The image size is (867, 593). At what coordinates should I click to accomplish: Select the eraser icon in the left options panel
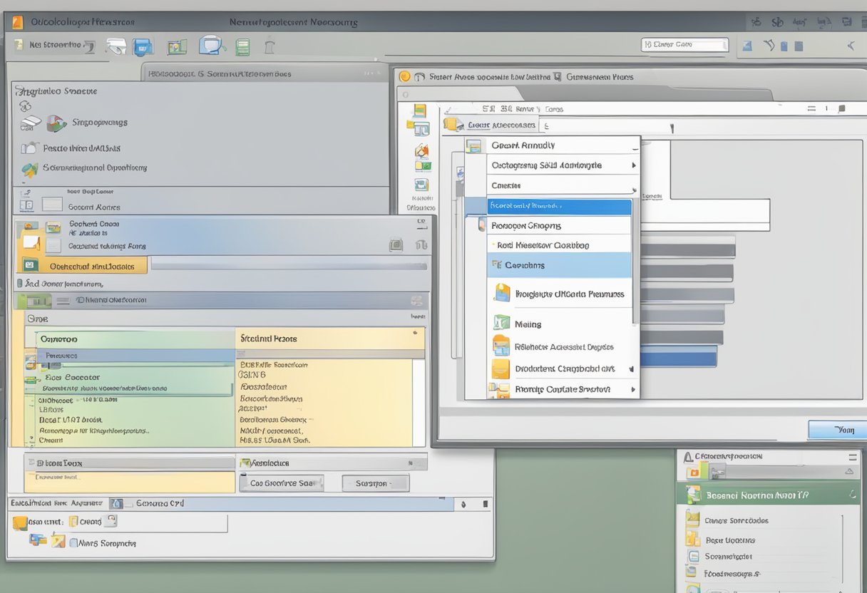pos(31,122)
